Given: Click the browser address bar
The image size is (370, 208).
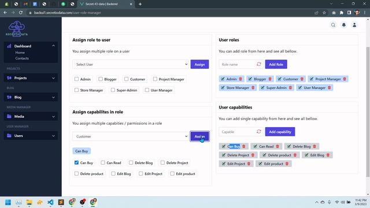Looking at the screenshot, I should click(x=170, y=13).
